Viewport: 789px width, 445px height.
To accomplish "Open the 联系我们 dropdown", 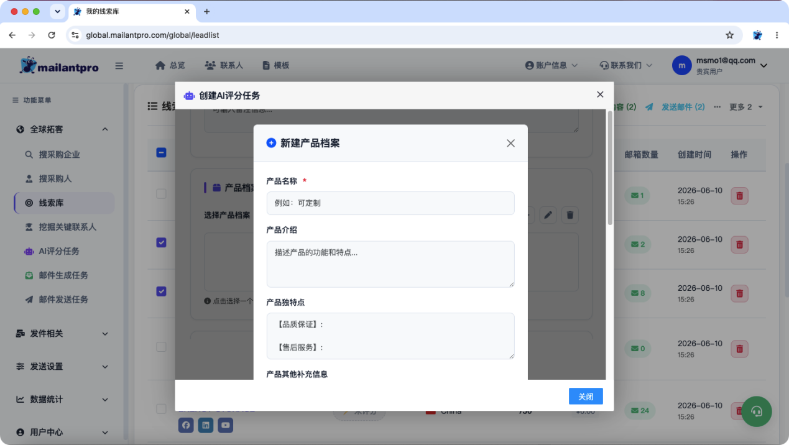I will coord(626,65).
